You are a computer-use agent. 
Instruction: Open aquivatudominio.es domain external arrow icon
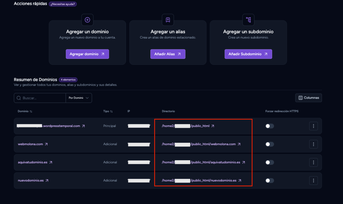click(51, 162)
